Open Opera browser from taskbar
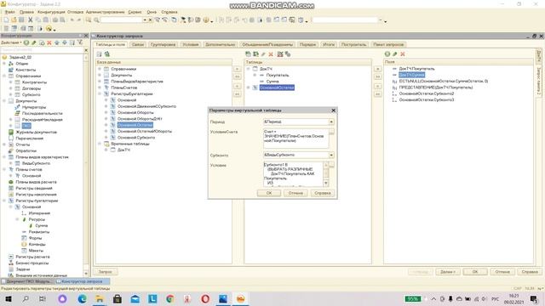The width and height of the screenshot is (545, 306). click(x=205, y=298)
